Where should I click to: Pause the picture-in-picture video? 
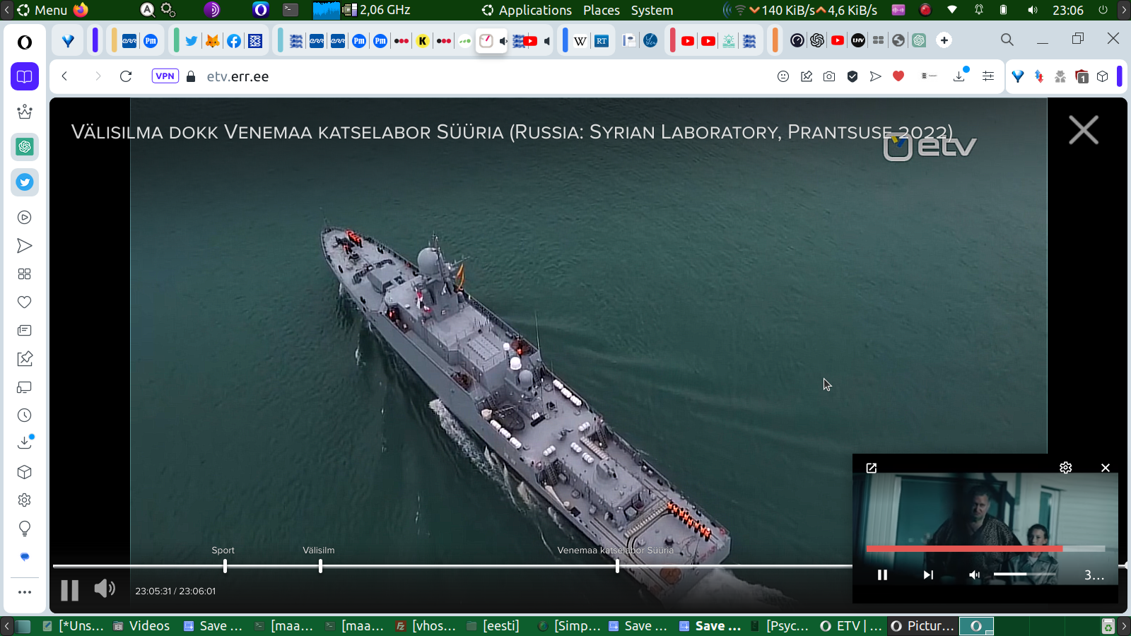(x=882, y=575)
